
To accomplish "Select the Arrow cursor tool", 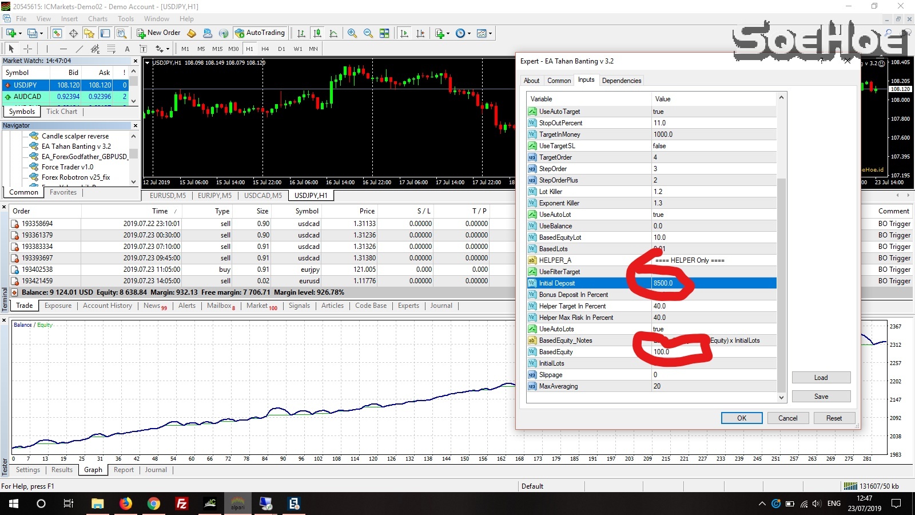I will coord(11,49).
